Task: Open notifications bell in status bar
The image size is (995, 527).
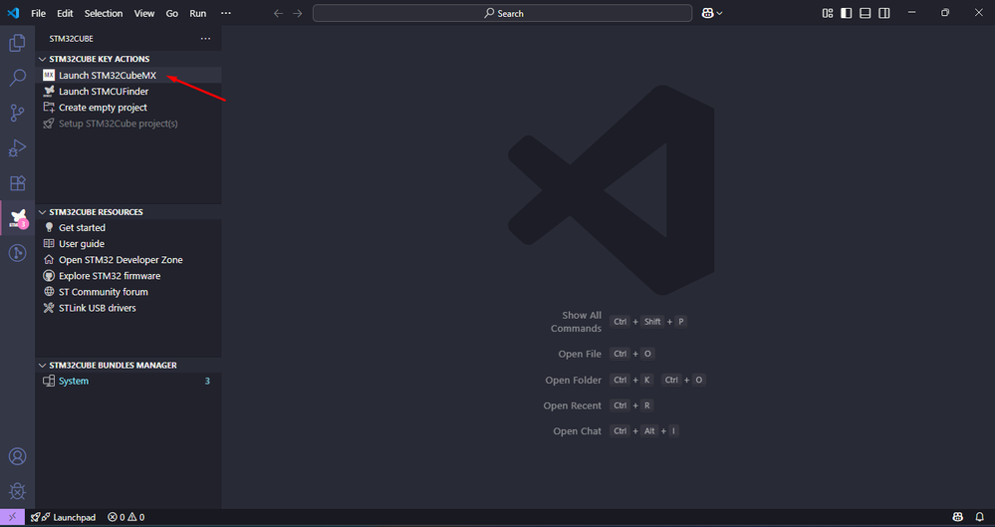Action: tap(980, 517)
